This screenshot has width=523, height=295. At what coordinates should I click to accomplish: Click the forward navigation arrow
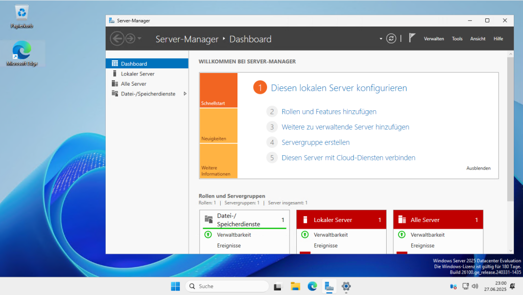click(x=130, y=39)
